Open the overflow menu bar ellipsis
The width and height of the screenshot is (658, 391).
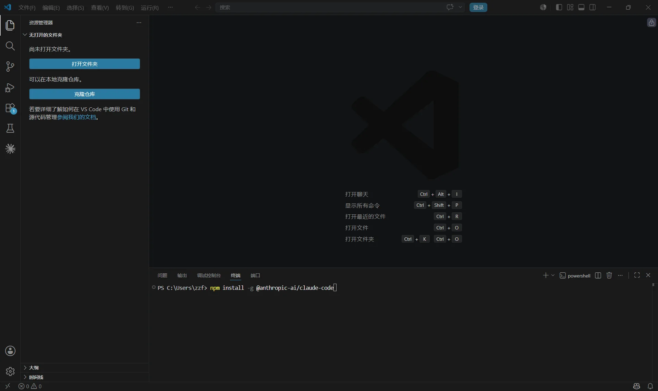pyautogui.click(x=170, y=7)
